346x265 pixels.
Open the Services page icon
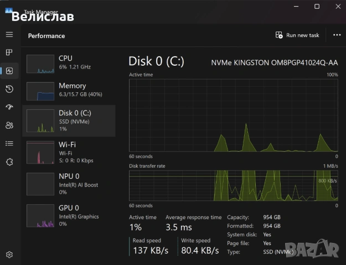coord(9,162)
